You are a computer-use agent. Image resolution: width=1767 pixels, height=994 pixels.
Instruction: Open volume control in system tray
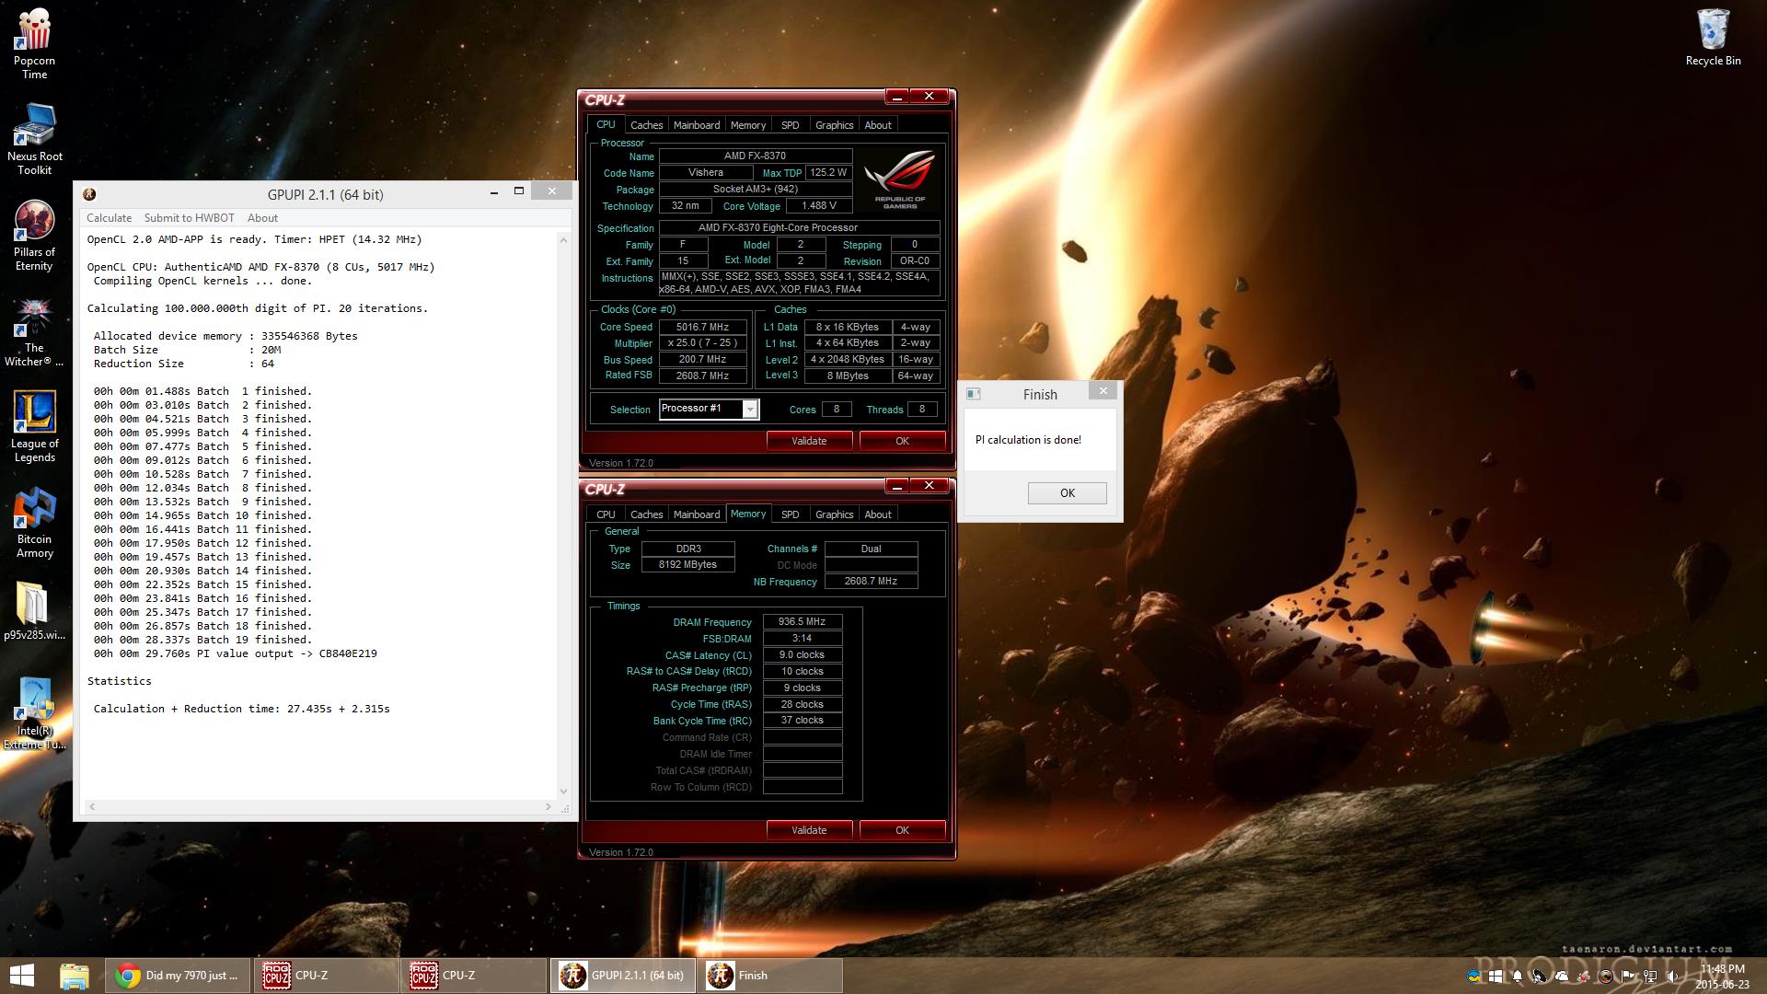(1672, 977)
